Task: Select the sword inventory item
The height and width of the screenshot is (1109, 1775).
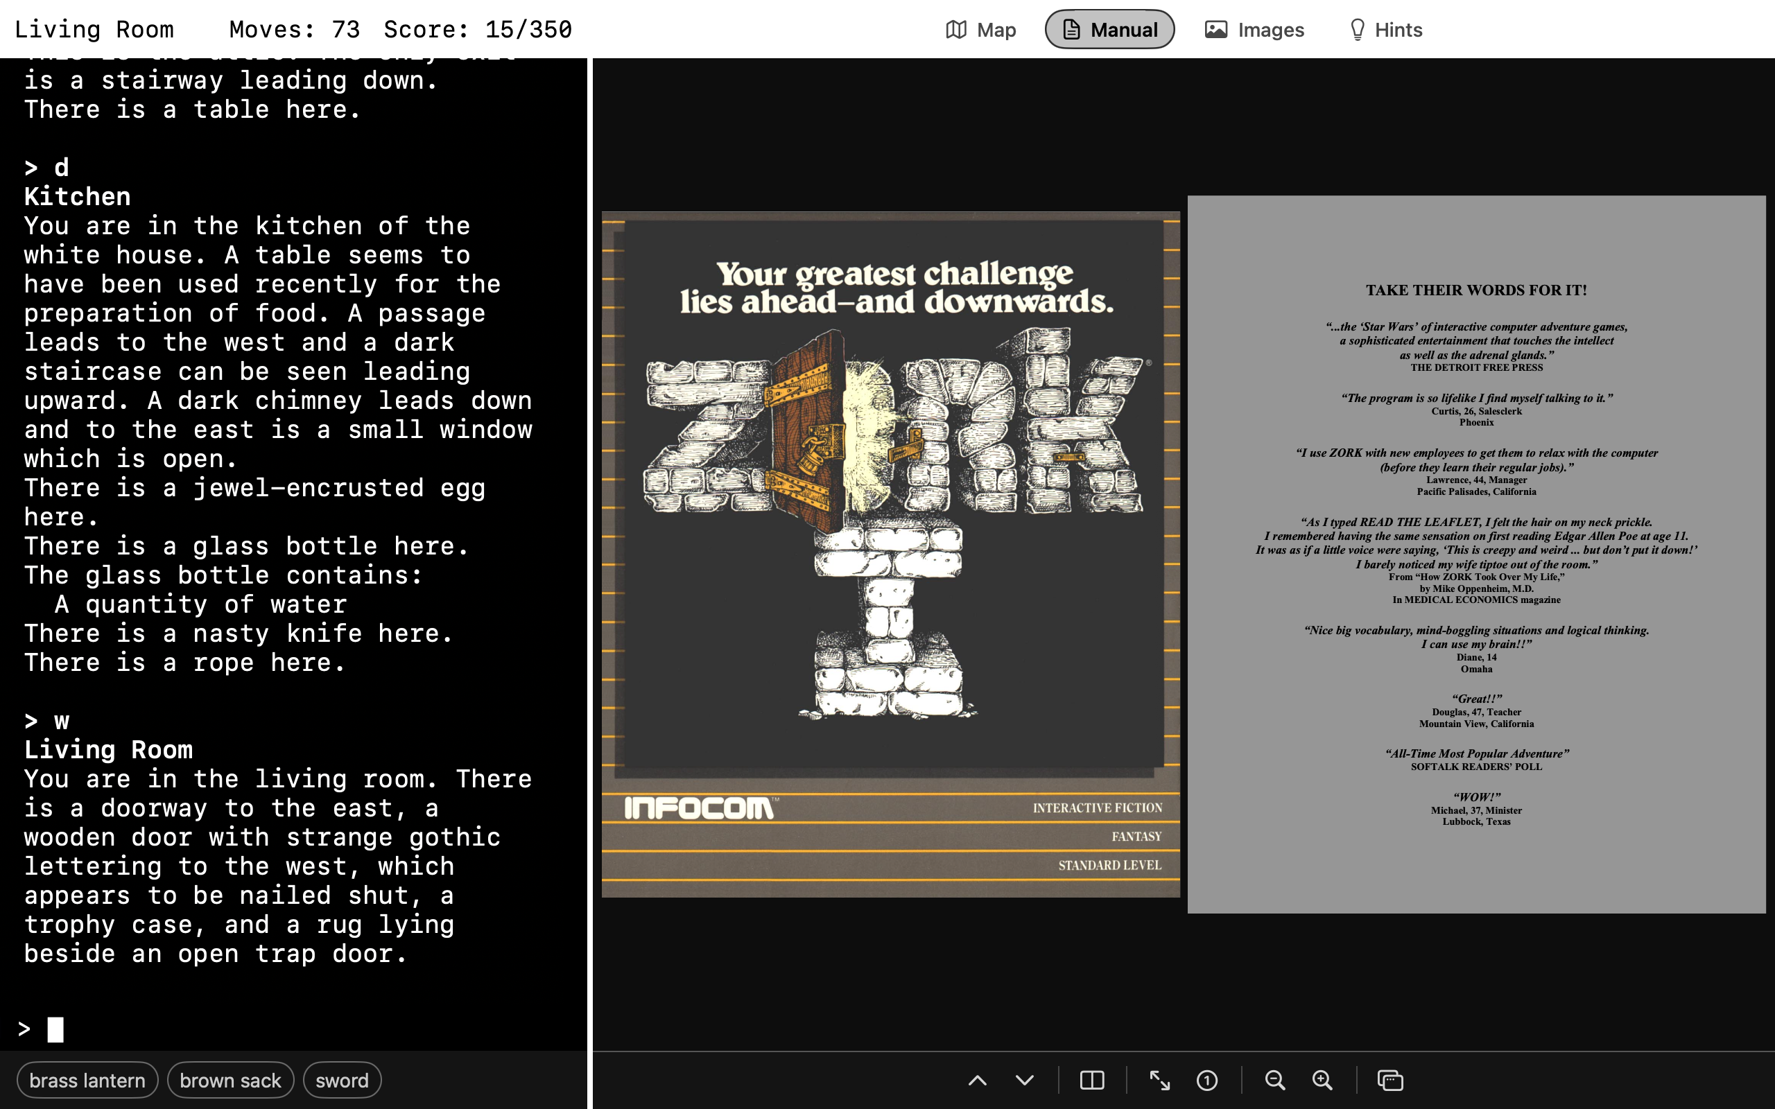Action: pos(342,1081)
